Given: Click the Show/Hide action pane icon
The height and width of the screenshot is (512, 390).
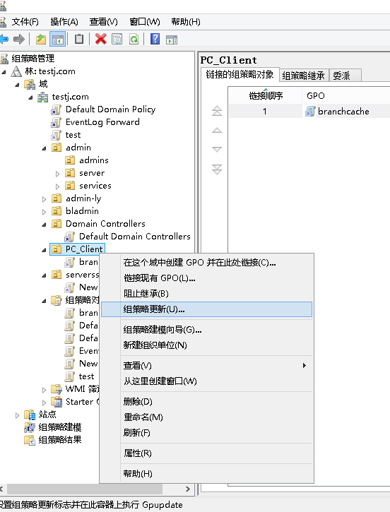Looking at the screenshot, I should 172,40.
